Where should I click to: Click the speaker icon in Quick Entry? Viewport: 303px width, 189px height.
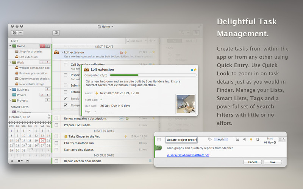pyautogui.click(x=244, y=139)
